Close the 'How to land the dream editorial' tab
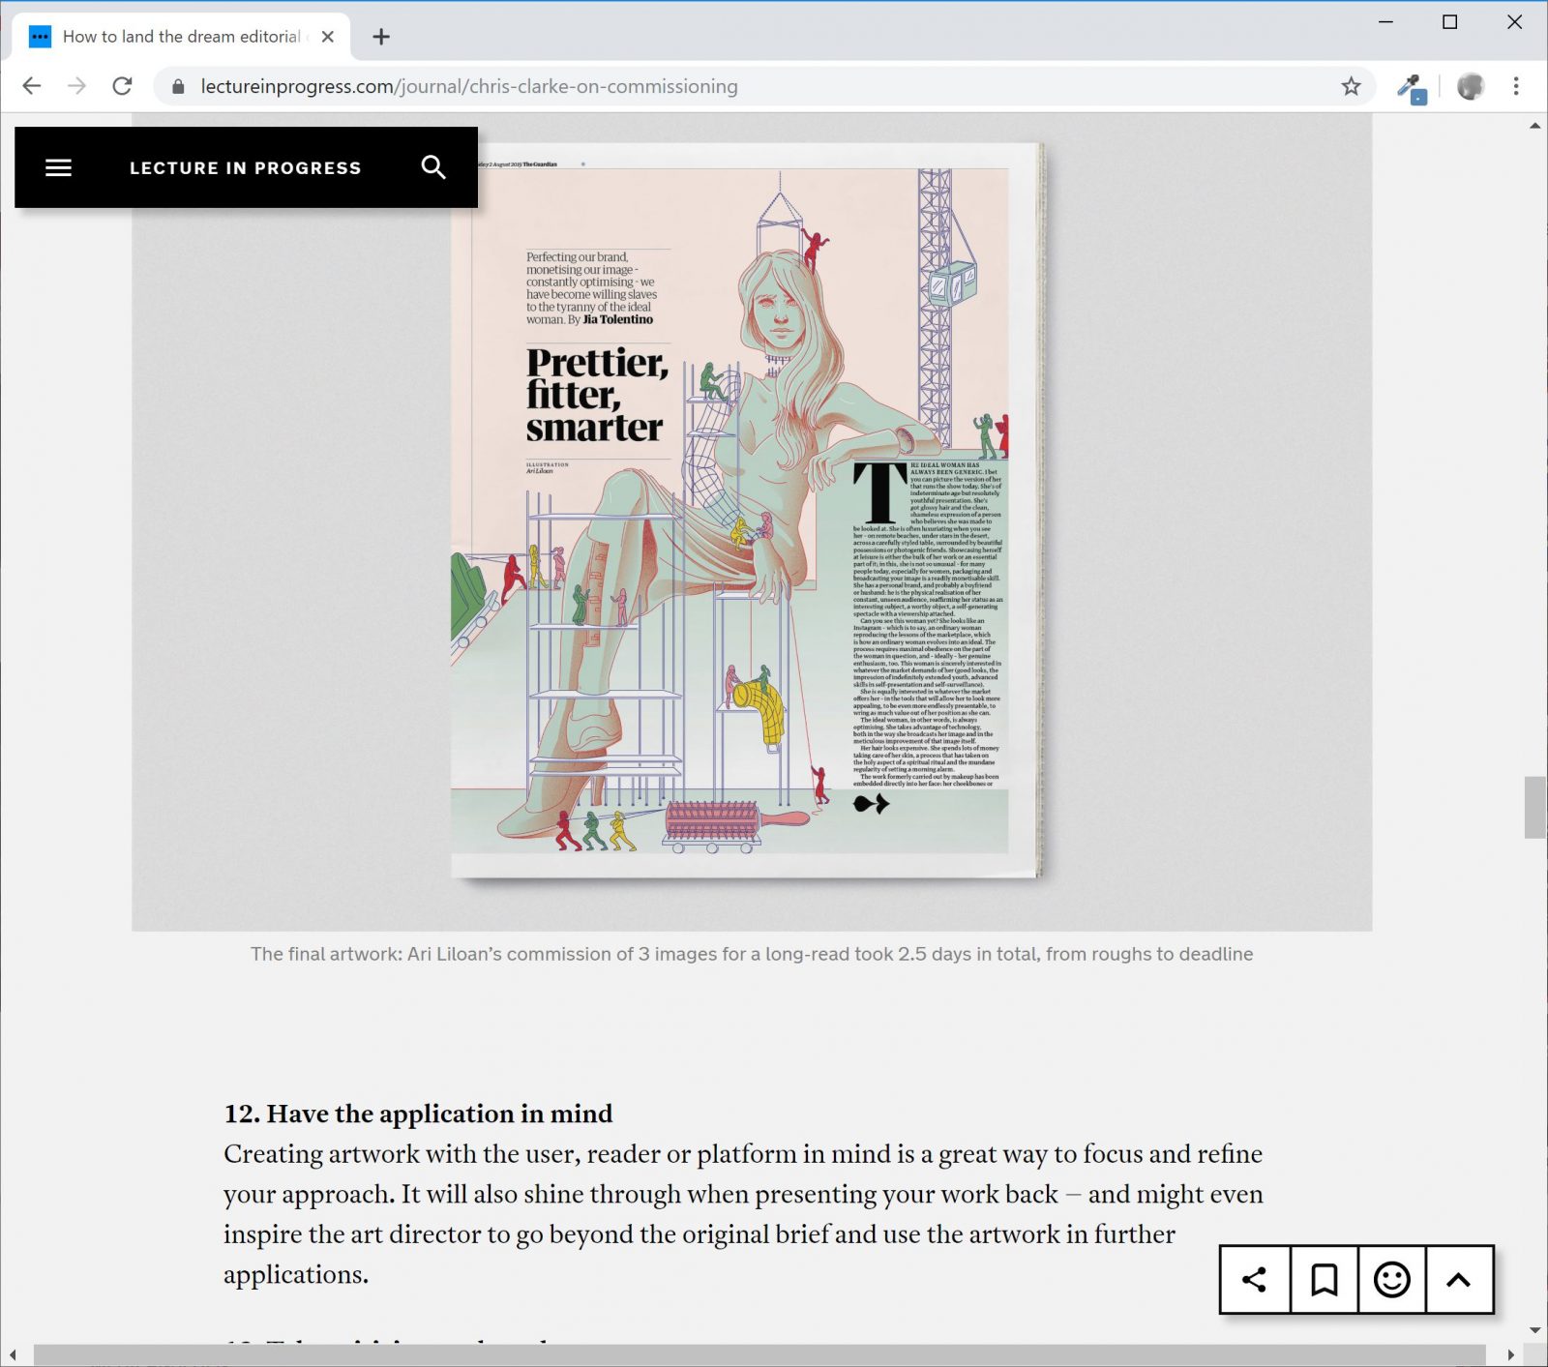The height and width of the screenshot is (1367, 1548). click(328, 37)
